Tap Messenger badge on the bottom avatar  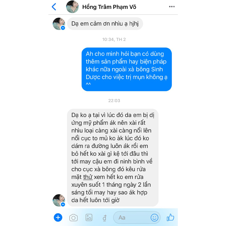(x=63, y=204)
